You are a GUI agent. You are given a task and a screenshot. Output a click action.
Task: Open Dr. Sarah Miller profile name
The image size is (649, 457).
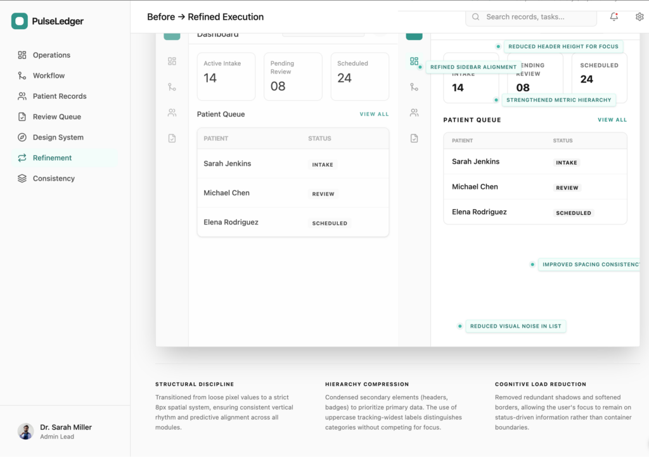66,427
